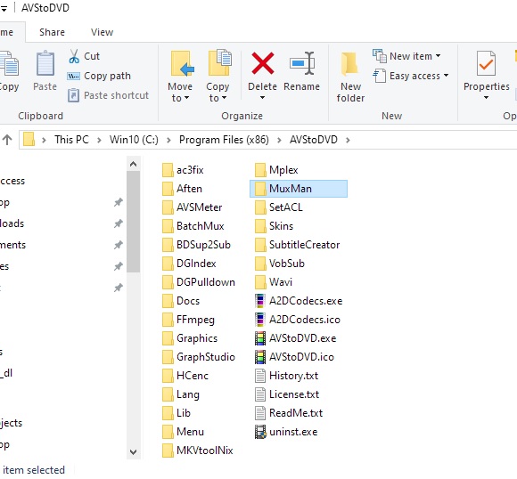Open the Move to dropdown arrow
The width and height of the screenshot is (517, 479).
tap(186, 98)
